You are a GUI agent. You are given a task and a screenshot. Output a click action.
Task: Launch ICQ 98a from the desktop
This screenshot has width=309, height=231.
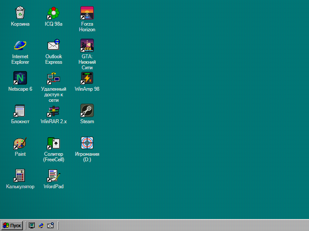53,13
